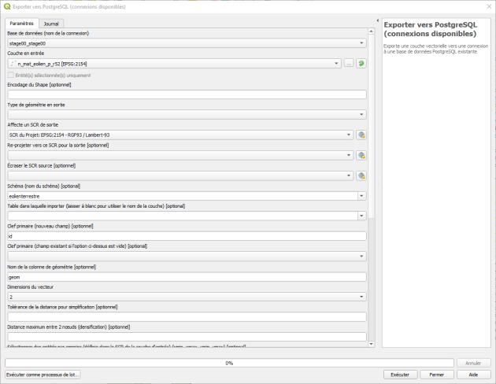Screen dimensions: 496x384
Task: Click help heading Exporter vers PostgreSQL
Action: coord(430,29)
